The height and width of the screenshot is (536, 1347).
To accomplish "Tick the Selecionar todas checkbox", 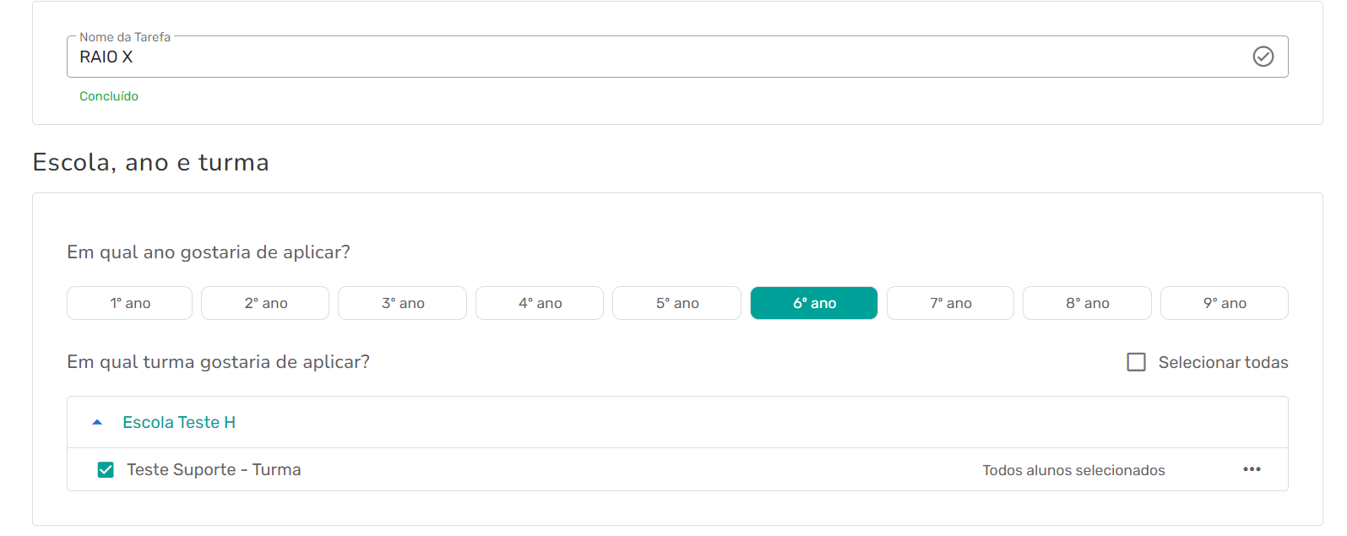I will pyautogui.click(x=1137, y=362).
